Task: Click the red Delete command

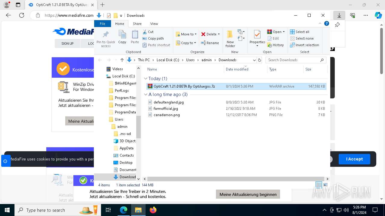Action: [x=211, y=34]
